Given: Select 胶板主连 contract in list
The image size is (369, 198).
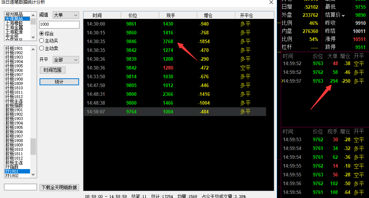Looking at the screenshot, I should pos(14,162).
